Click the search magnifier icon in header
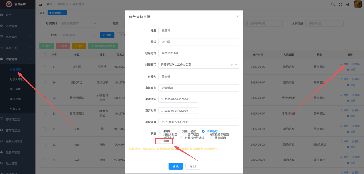 pos(333,4)
